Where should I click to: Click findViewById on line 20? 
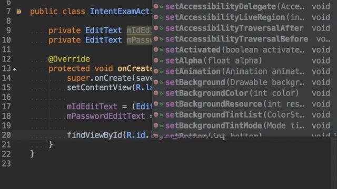click(94, 135)
